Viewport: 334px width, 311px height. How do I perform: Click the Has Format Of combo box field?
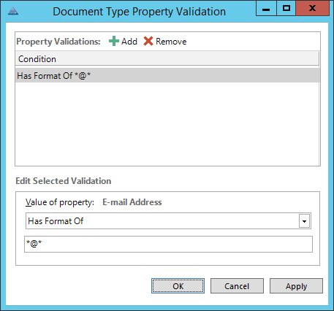click(168, 221)
